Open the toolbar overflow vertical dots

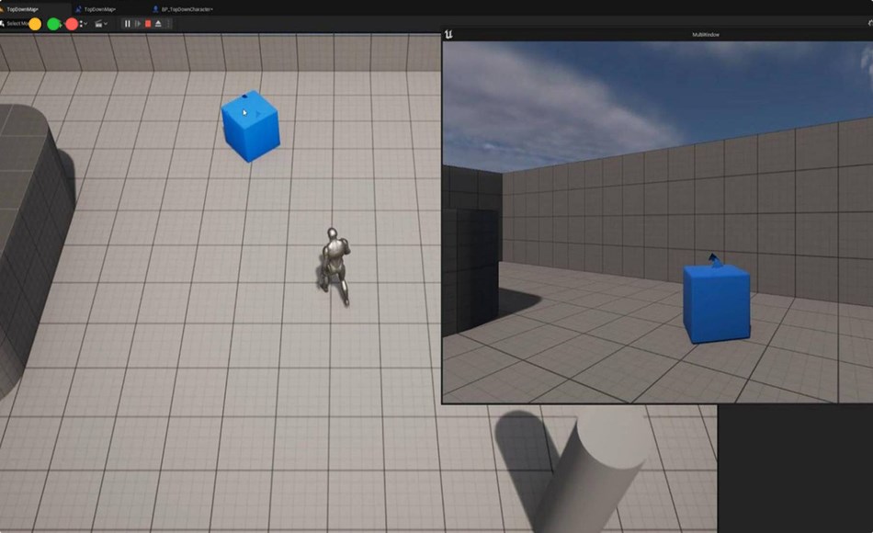click(x=169, y=24)
